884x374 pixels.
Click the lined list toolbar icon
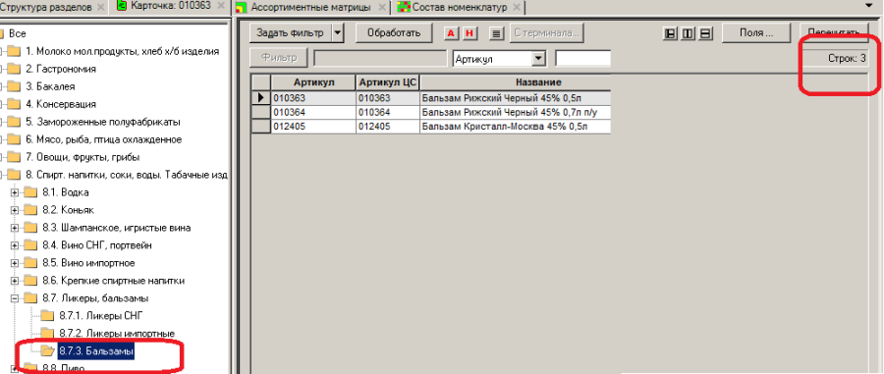coord(496,33)
